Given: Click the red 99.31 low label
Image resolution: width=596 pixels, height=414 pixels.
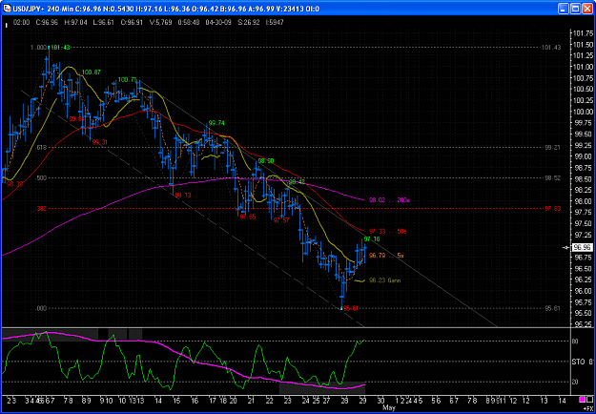Looking at the screenshot, I should click(100, 142).
